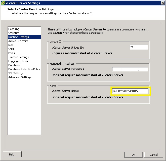Screen dimensions: 166x161
Task: Click the vCenter icon in title bar
Action: (3, 3)
